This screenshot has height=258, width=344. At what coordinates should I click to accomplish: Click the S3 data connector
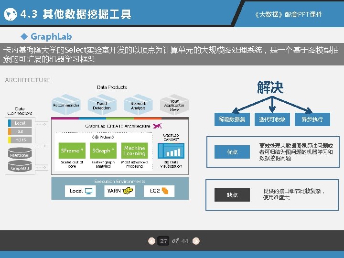point(20,131)
